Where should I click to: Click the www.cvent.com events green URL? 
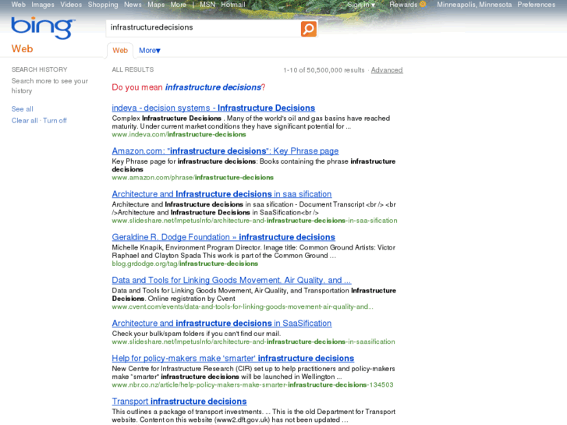coord(243,306)
